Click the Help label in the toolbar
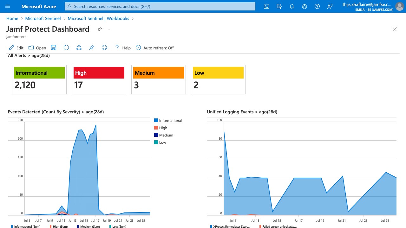 click(127, 48)
